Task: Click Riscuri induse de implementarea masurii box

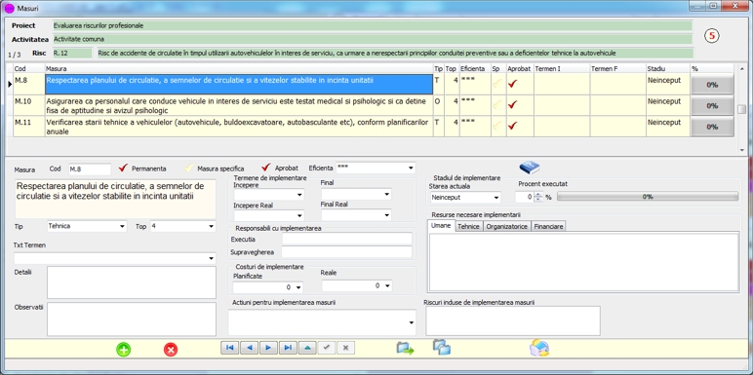Action: [x=513, y=320]
